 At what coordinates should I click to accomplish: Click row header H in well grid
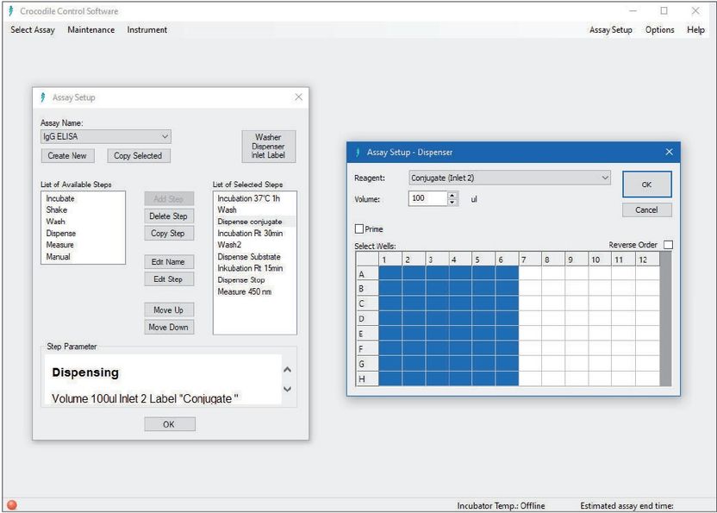367,378
